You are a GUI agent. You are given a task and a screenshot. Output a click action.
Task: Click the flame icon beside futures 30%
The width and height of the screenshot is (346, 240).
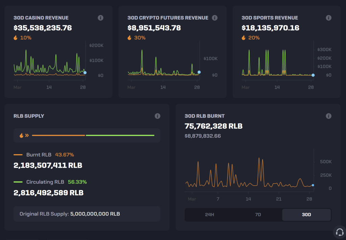pos(129,38)
